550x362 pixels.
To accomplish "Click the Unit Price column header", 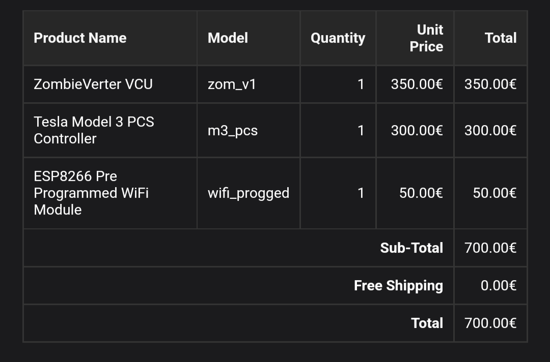I will [x=426, y=38].
